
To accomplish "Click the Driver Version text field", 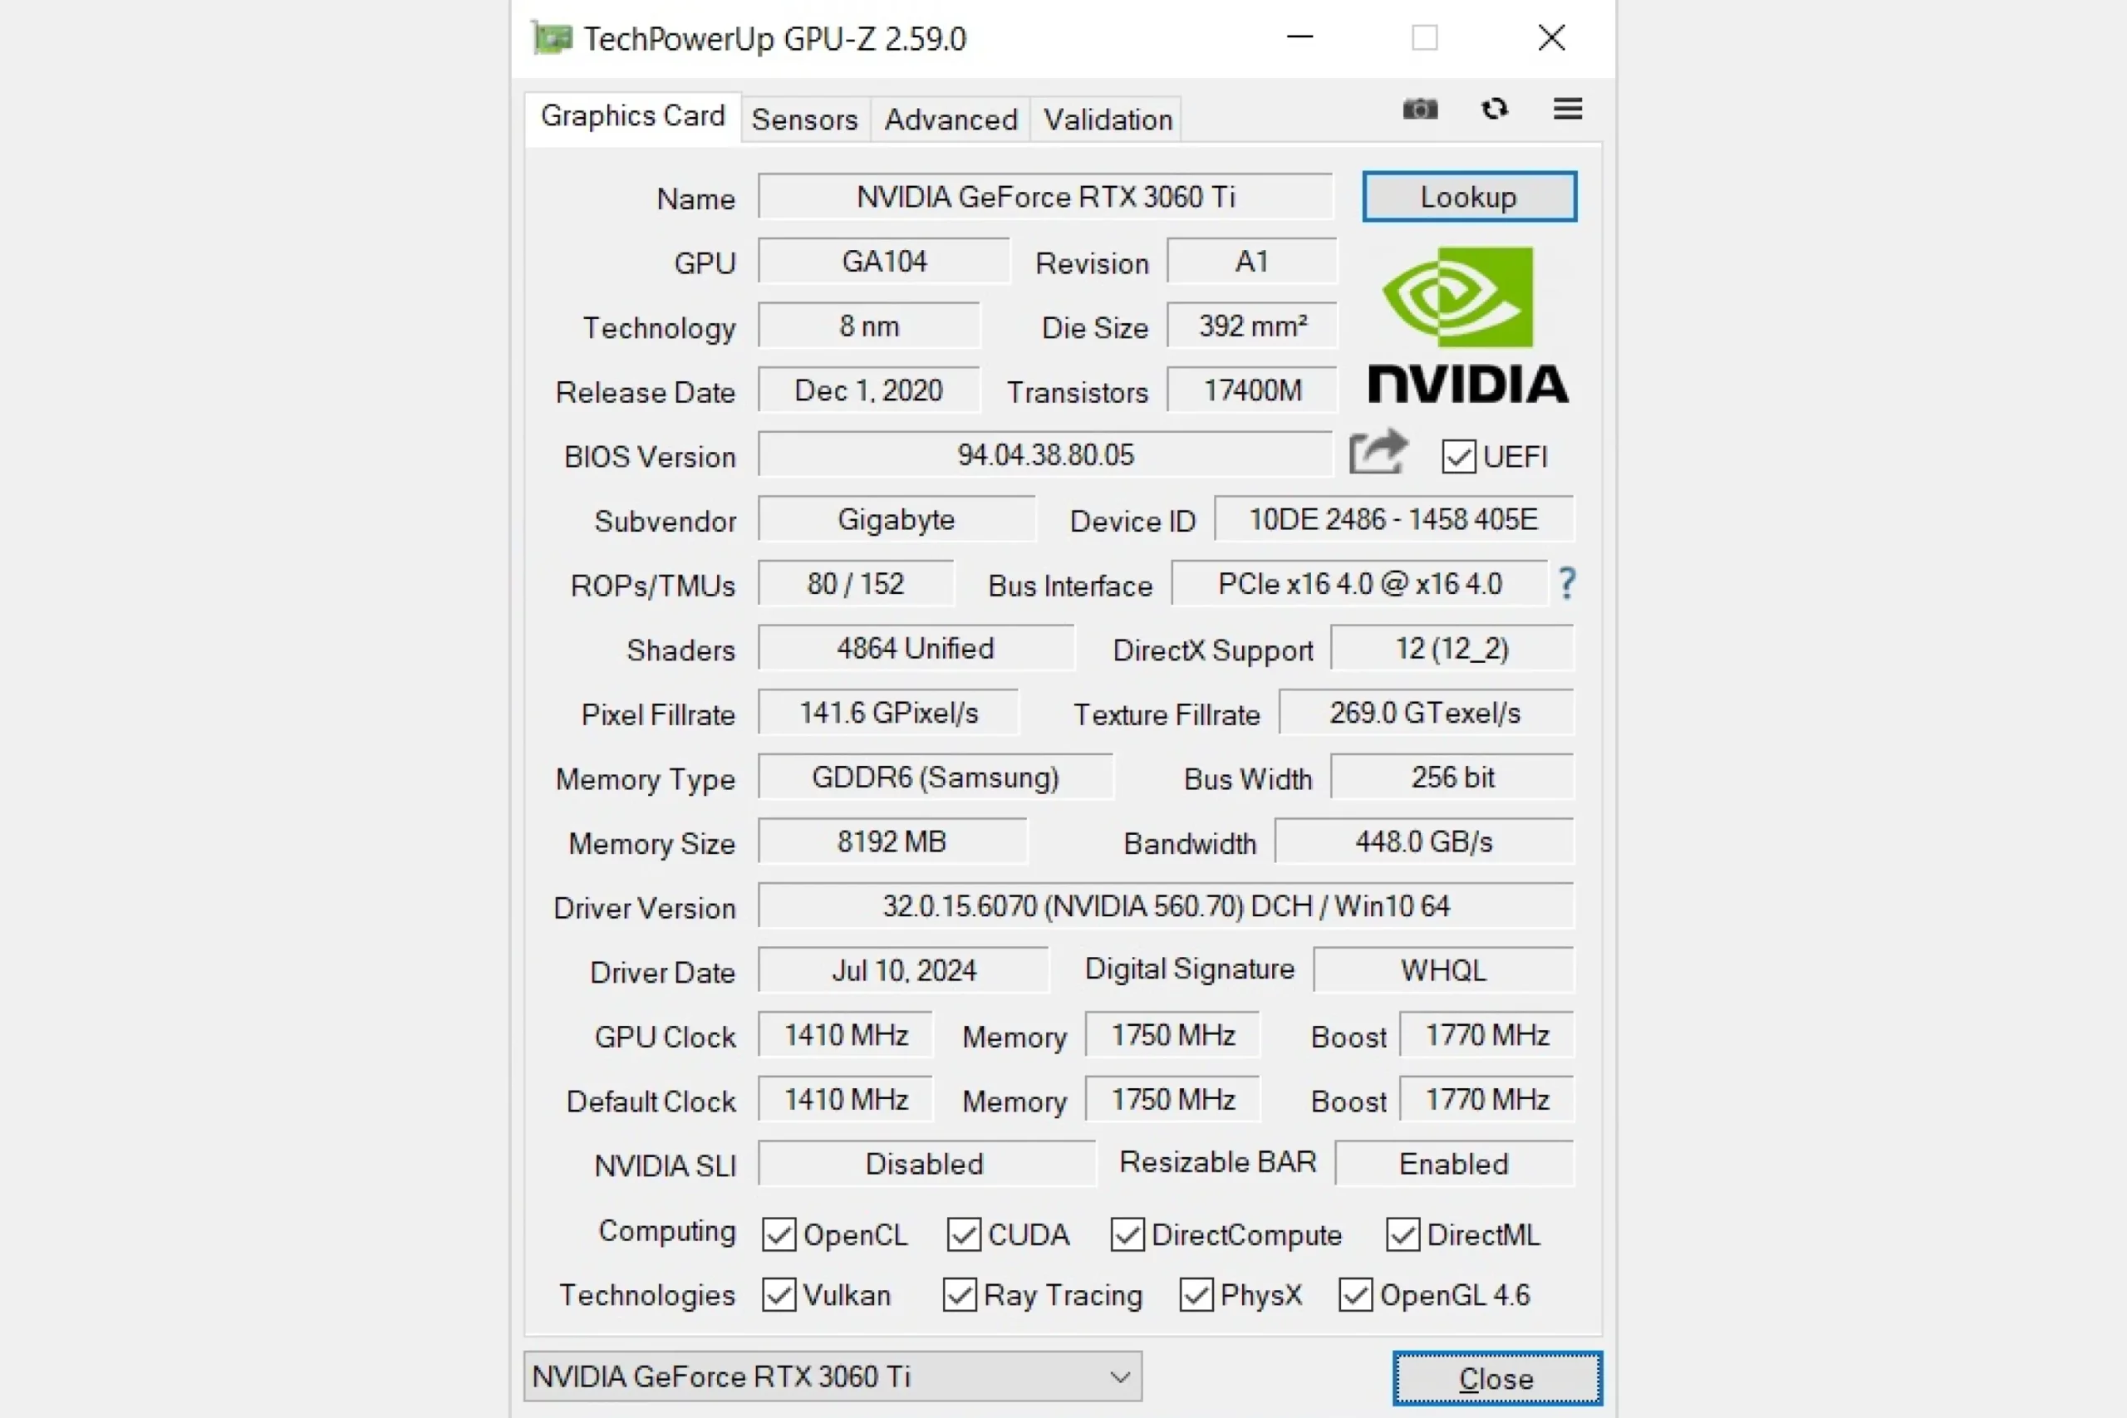I will [1165, 906].
